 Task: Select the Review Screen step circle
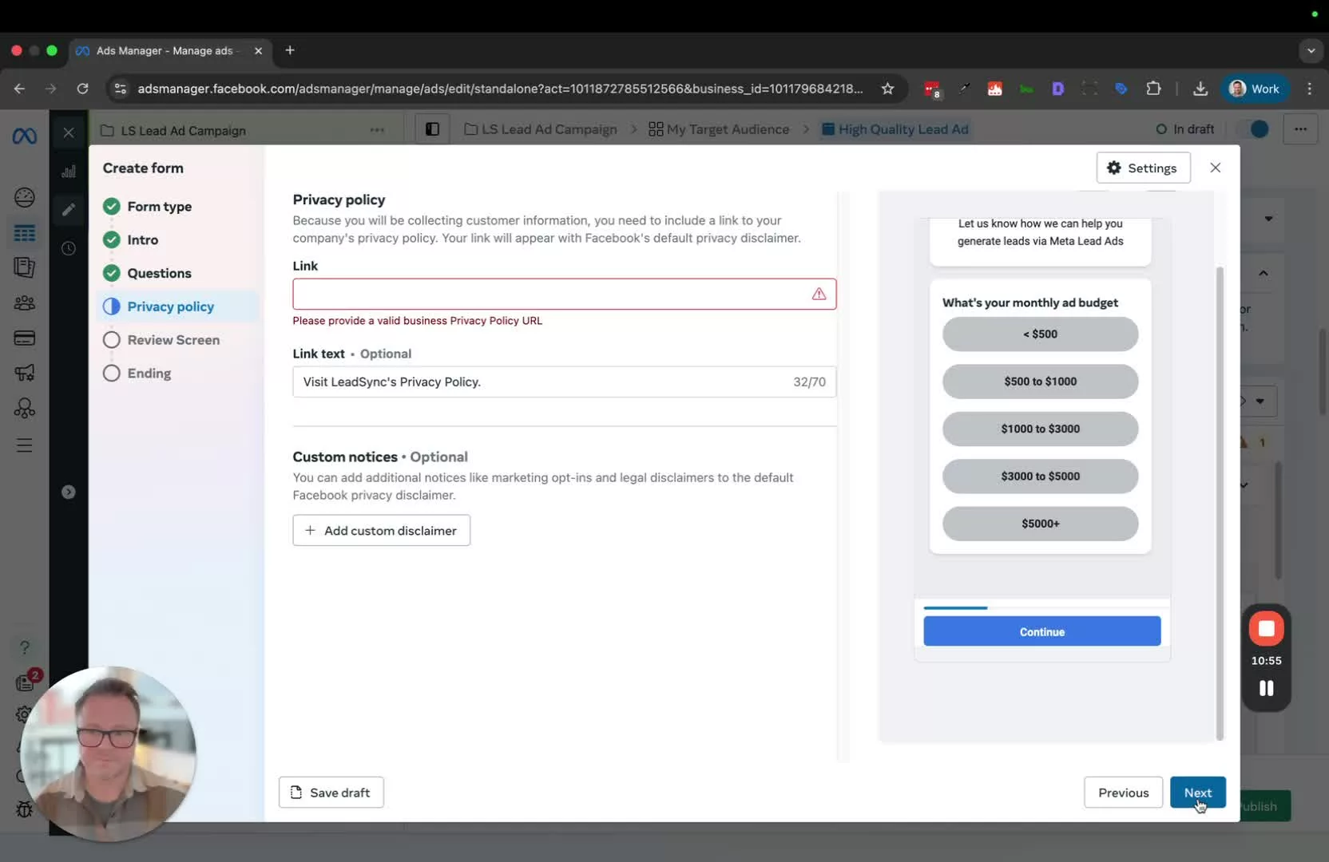111,340
